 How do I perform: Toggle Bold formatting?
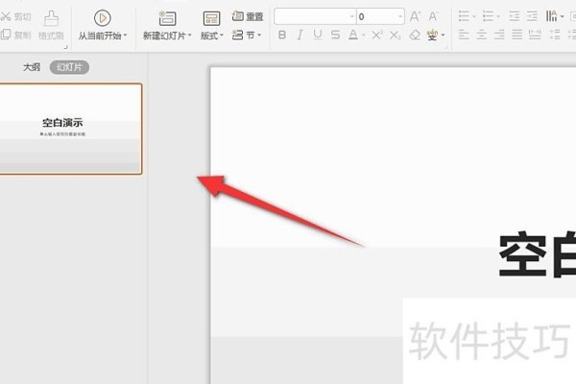(282, 36)
